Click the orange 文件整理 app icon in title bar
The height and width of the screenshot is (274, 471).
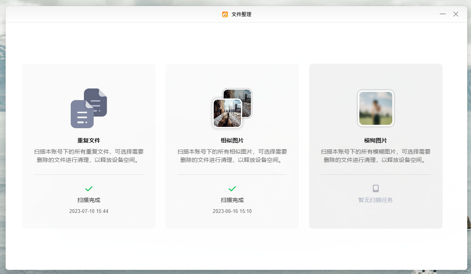(225, 14)
